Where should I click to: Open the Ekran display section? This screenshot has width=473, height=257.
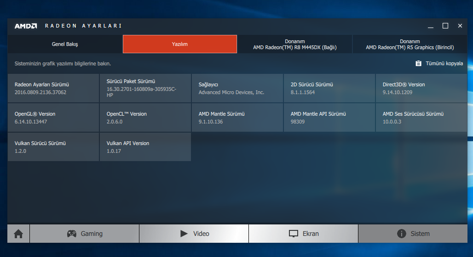click(304, 234)
